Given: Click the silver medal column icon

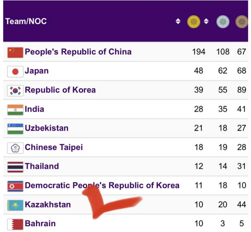Looking at the screenshot, I should pos(223,22).
